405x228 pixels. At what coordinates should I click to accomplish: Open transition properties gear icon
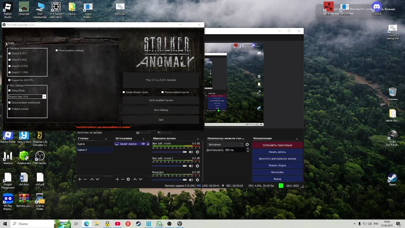click(247, 145)
